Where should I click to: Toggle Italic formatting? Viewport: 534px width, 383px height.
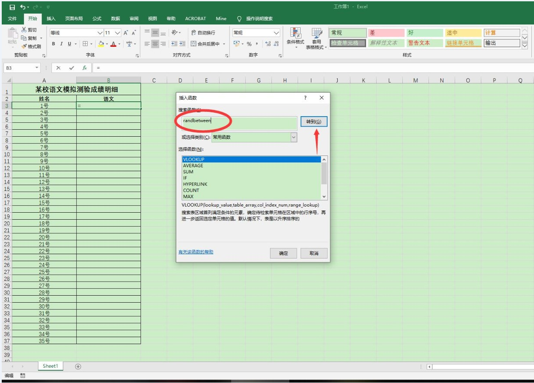point(62,44)
